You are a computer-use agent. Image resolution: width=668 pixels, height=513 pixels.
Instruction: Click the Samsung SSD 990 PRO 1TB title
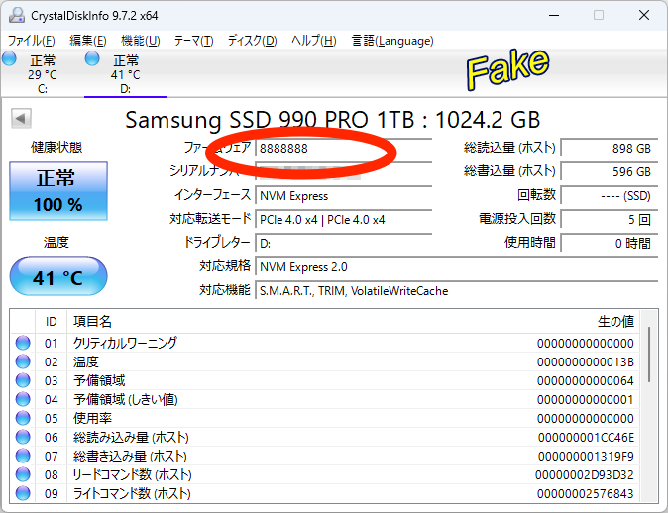(333, 120)
